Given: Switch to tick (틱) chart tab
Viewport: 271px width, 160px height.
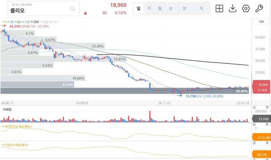Looking at the screenshot, I should point(201,8).
